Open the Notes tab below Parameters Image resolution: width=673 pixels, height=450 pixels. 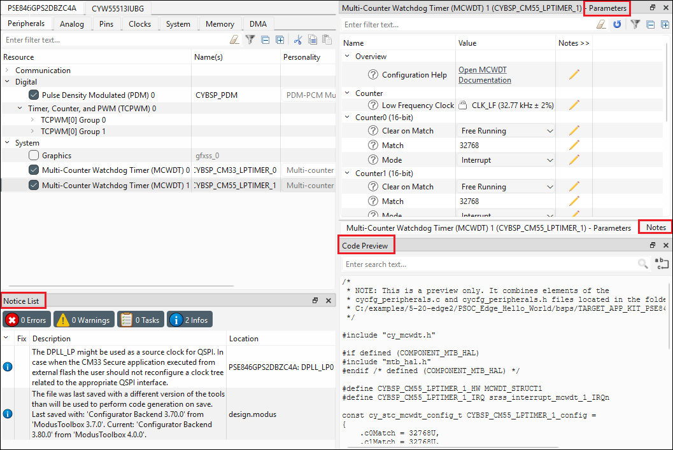655,228
